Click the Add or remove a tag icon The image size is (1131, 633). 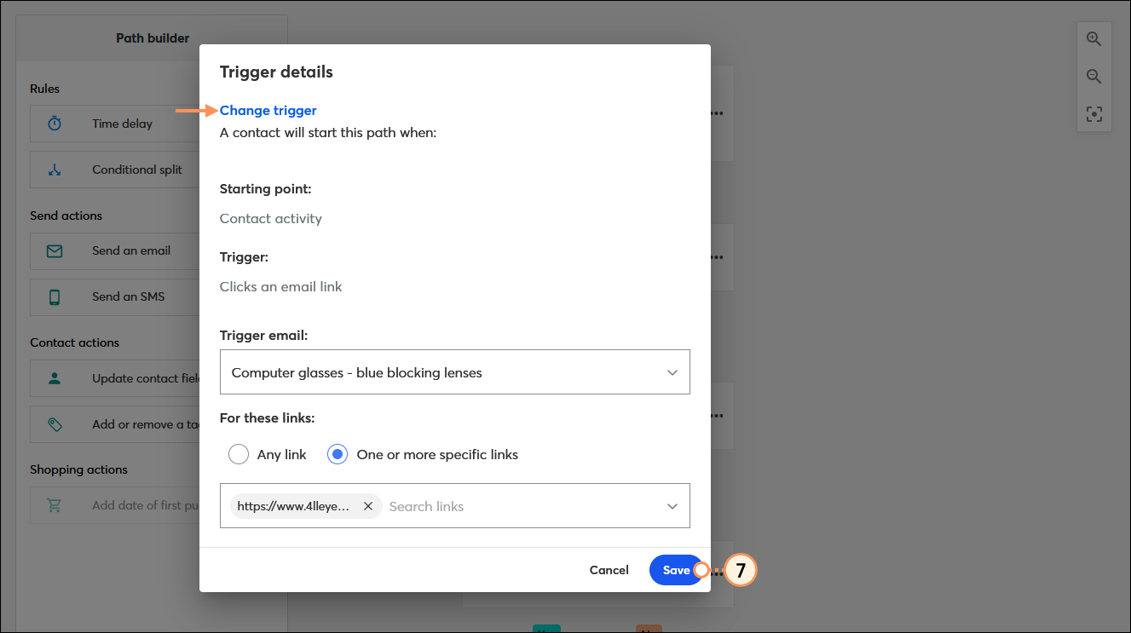pos(55,424)
